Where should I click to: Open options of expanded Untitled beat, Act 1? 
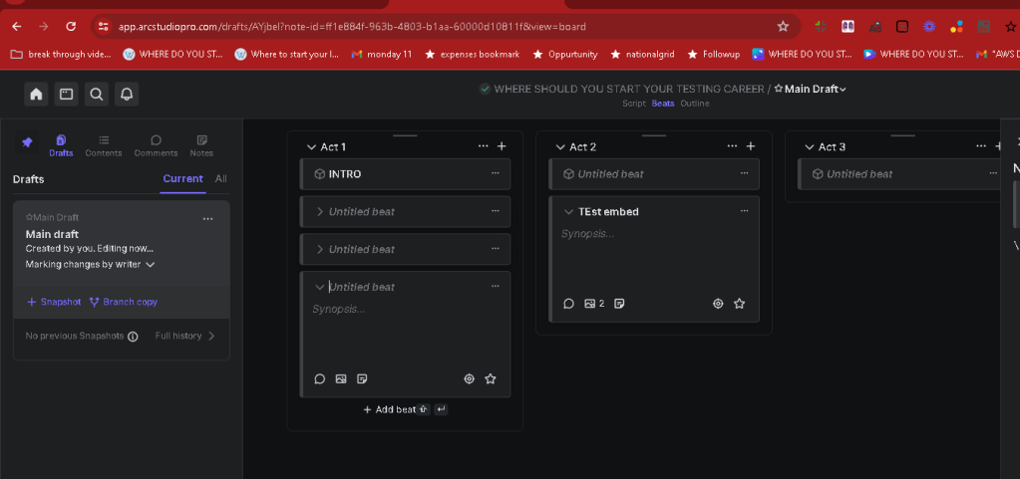[x=495, y=287]
